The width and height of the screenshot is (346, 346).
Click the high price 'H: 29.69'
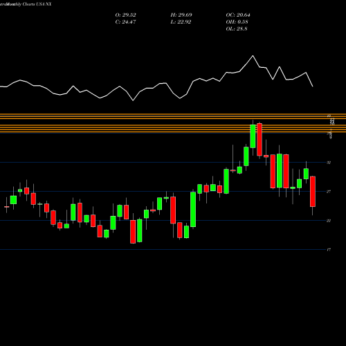(181, 15)
